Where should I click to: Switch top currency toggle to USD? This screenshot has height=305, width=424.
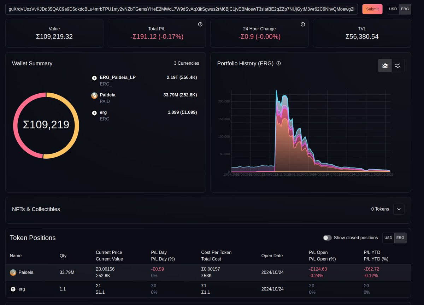point(393,9)
